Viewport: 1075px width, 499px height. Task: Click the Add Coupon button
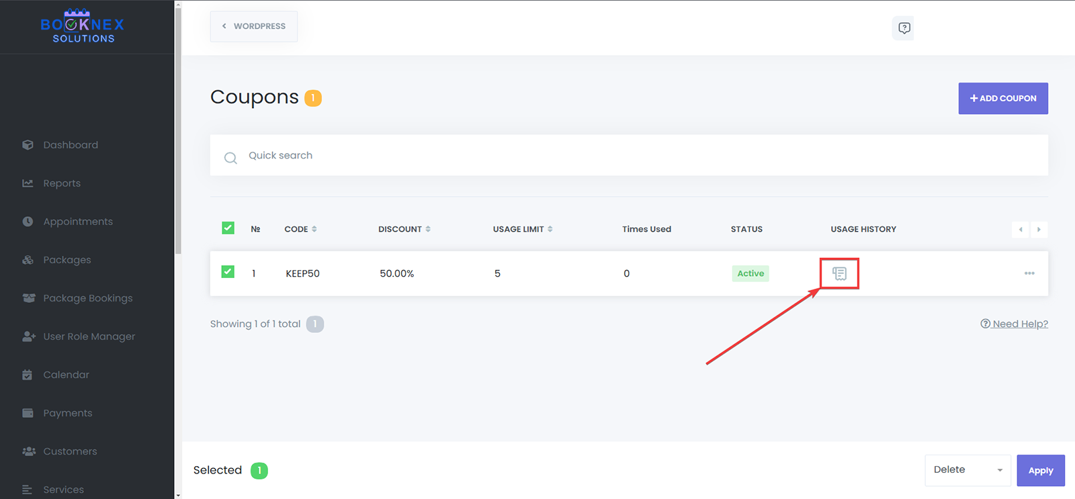point(1002,98)
